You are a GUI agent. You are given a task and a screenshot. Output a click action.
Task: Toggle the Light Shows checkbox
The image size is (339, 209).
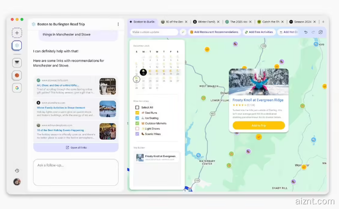(x=137, y=128)
